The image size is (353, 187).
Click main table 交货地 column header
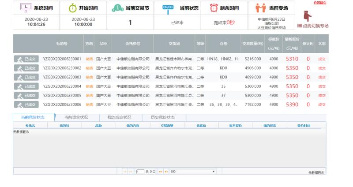click(174, 44)
